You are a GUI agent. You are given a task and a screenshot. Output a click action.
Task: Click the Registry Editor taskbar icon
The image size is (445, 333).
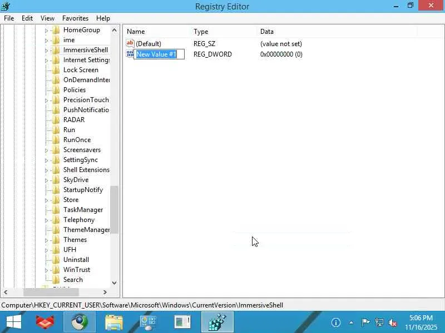pos(217,322)
